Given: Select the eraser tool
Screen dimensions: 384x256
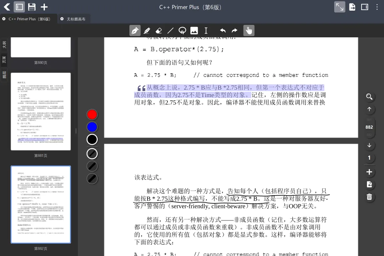Looking at the screenshot, I should pyautogui.click(x=159, y=31).
